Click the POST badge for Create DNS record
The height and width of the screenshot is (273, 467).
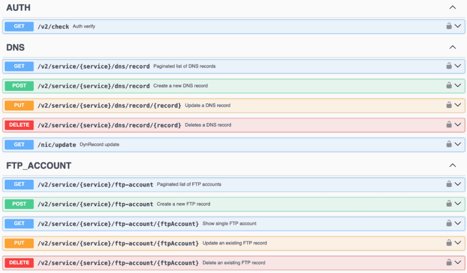click(19, 85)
